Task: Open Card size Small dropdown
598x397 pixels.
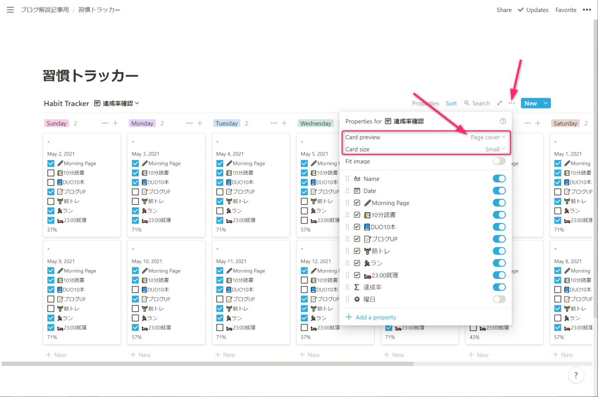Action: coord(495,149)
